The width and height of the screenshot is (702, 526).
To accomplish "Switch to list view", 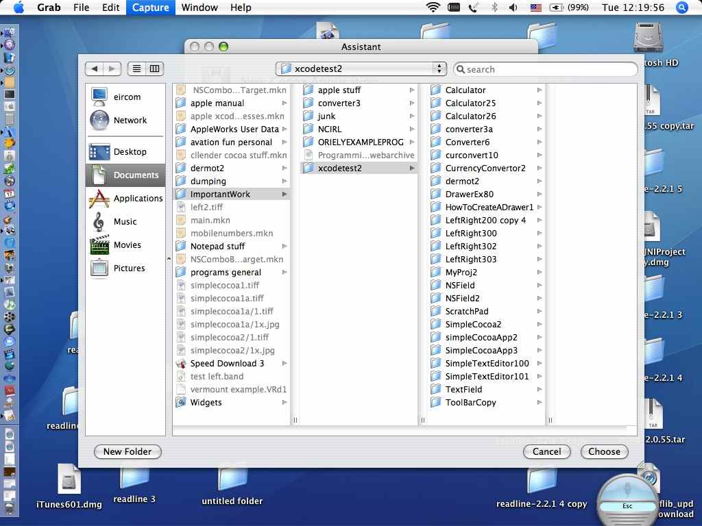I will [136, 68].
